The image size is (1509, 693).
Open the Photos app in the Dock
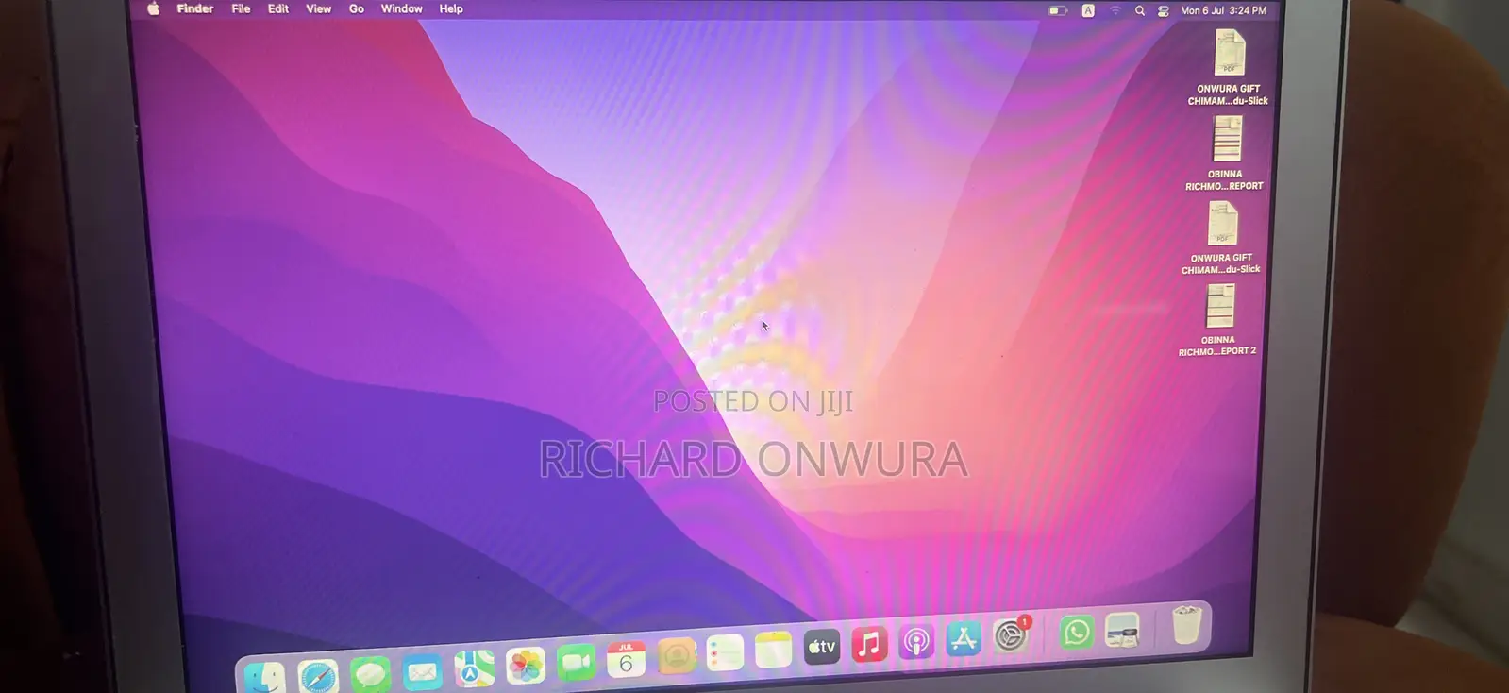(526, 666)
